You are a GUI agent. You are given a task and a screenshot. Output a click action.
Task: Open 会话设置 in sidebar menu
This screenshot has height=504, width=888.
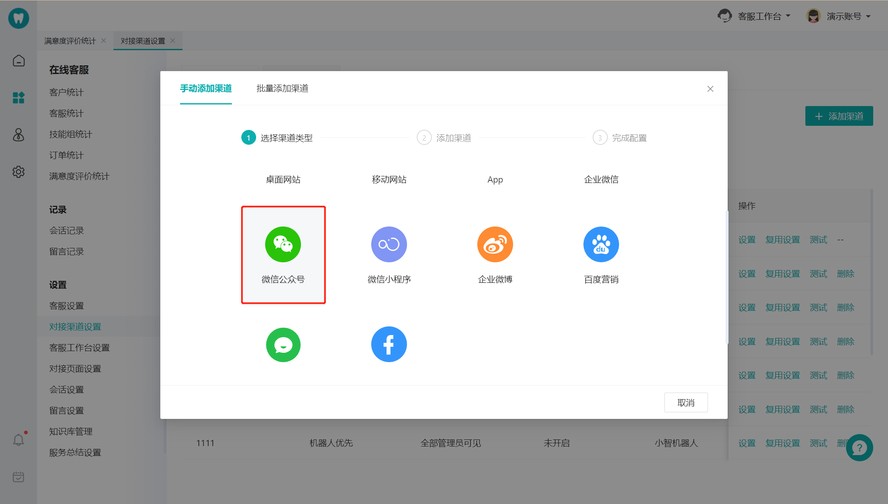coord(66,389)
